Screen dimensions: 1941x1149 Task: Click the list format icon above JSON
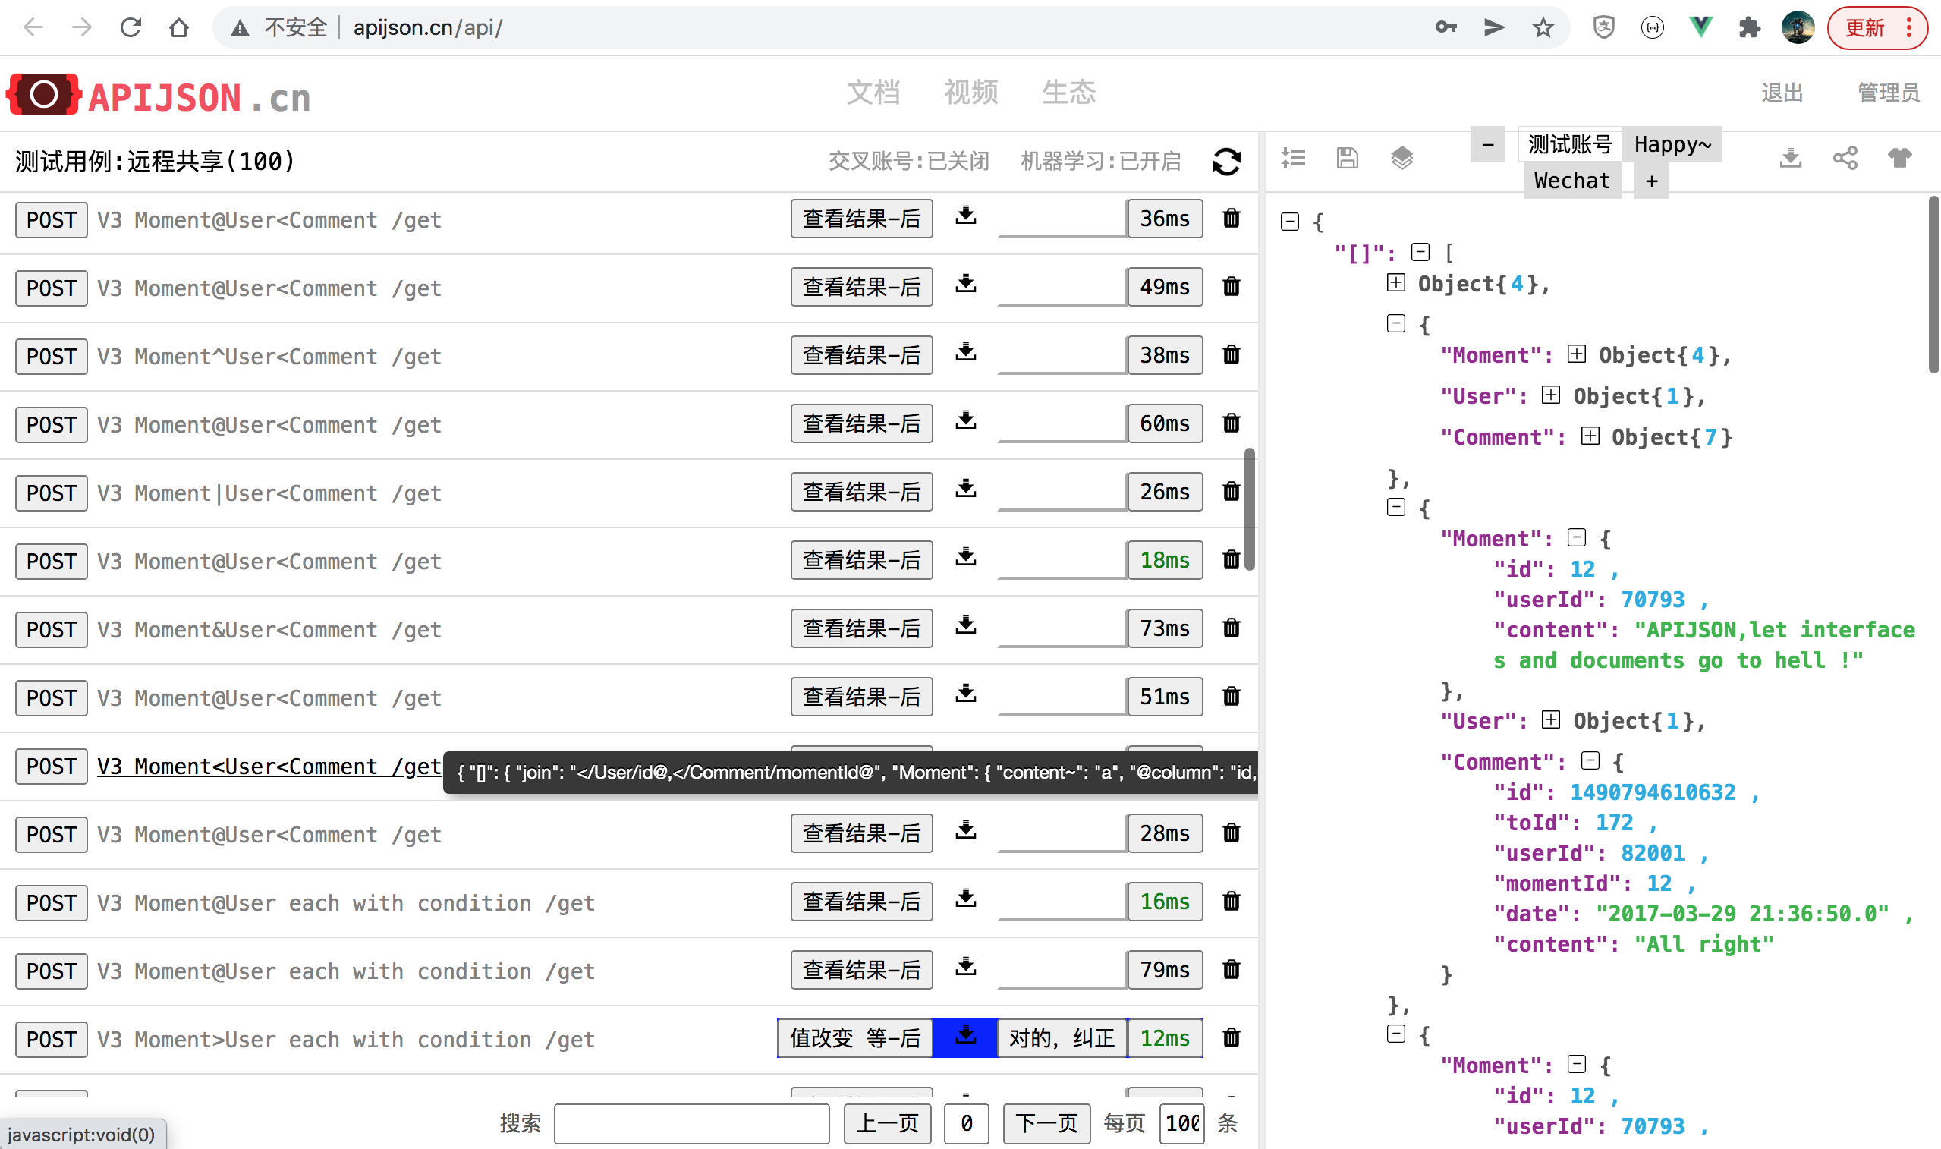tap(1293, 158)
